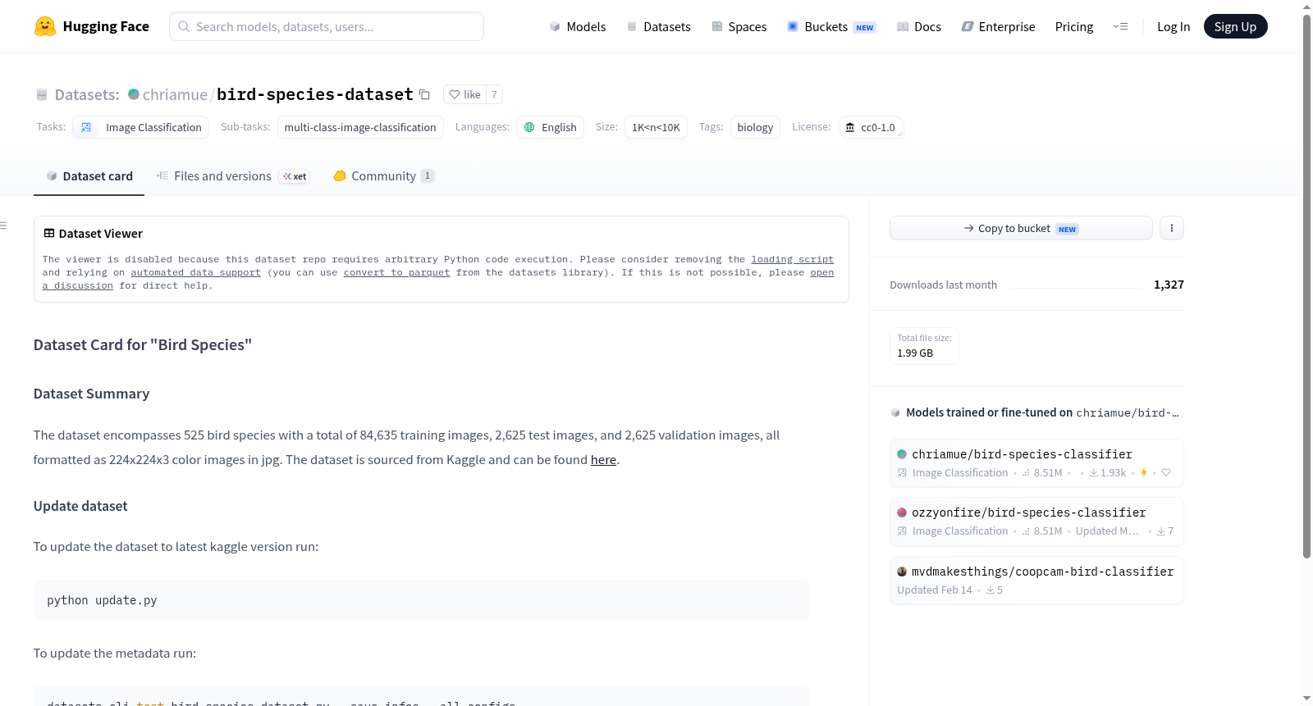Click the Image Classification task icon
This screenshot has height=706, width=1313.
(x=86, y=127)
